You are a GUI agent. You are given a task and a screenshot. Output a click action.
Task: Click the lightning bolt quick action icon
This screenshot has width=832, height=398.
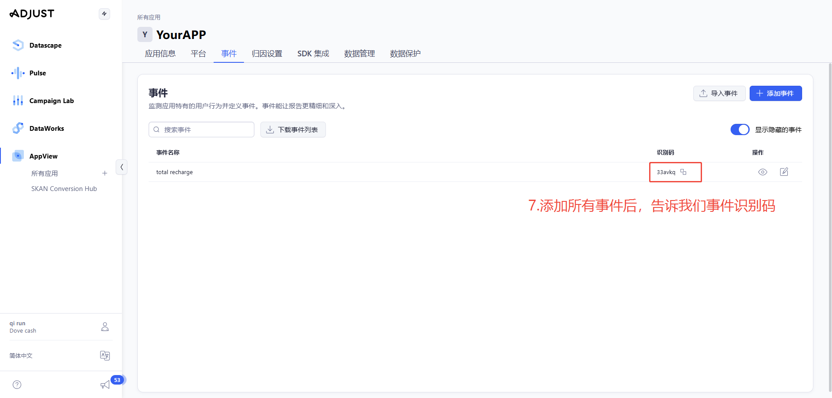pyautogui.click(x=104, y=14)
